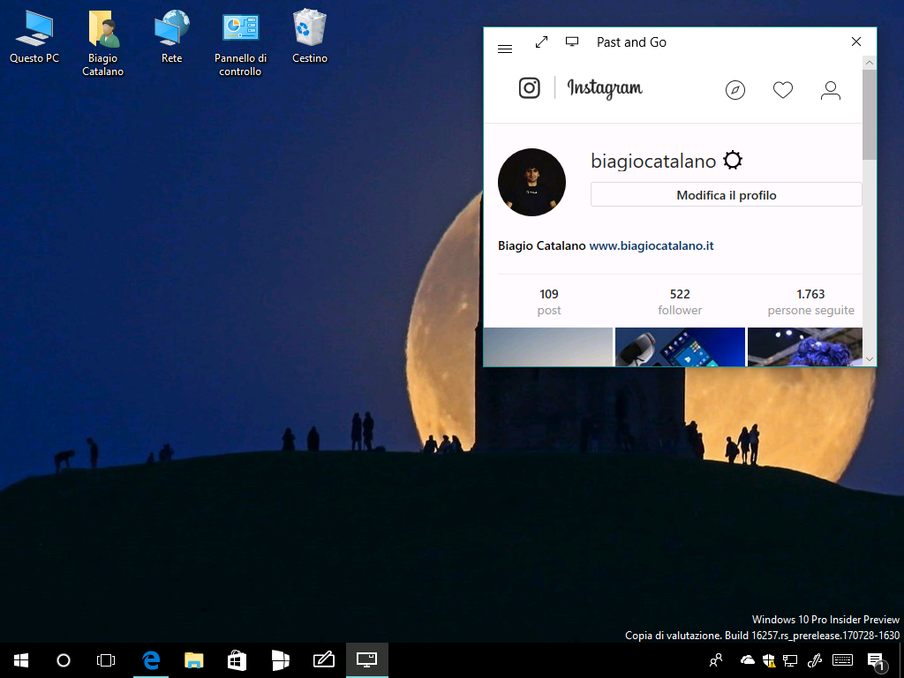Click the tablet-with-pen app icon on taskbar
Screen dimensions: 904x678
pos(323,660)
